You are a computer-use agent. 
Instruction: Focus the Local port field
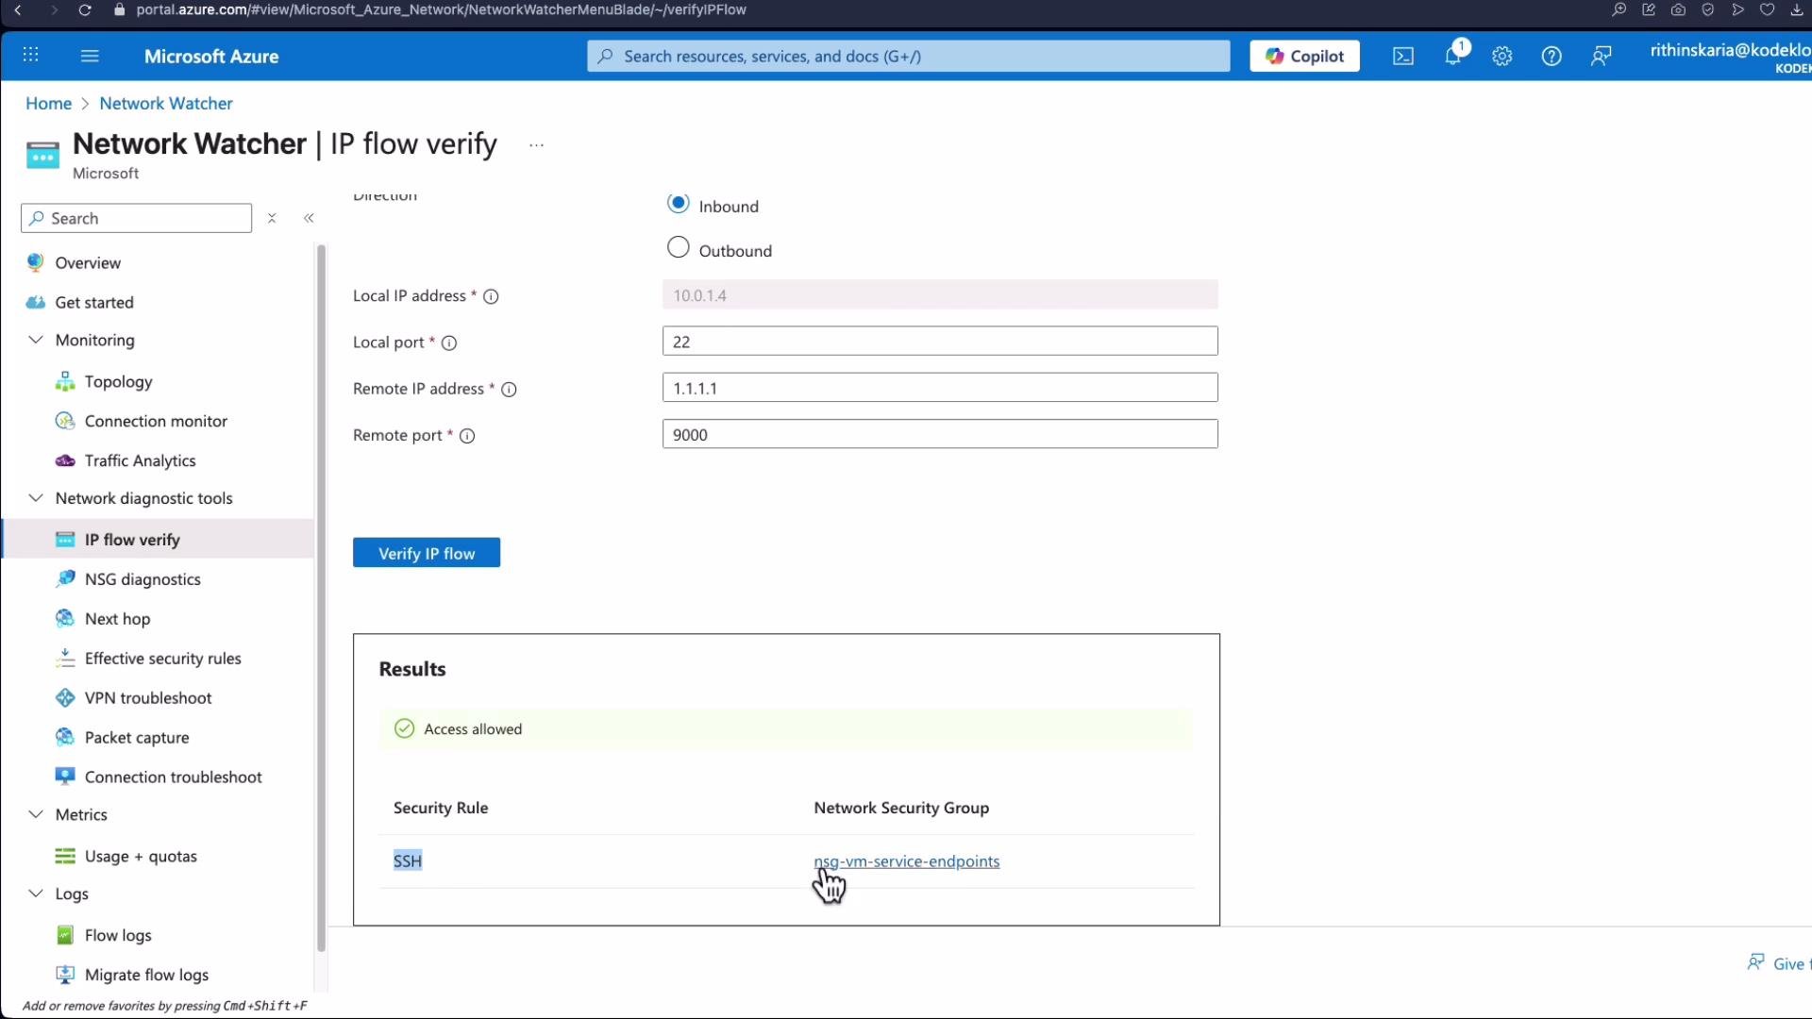coord(940,342)
